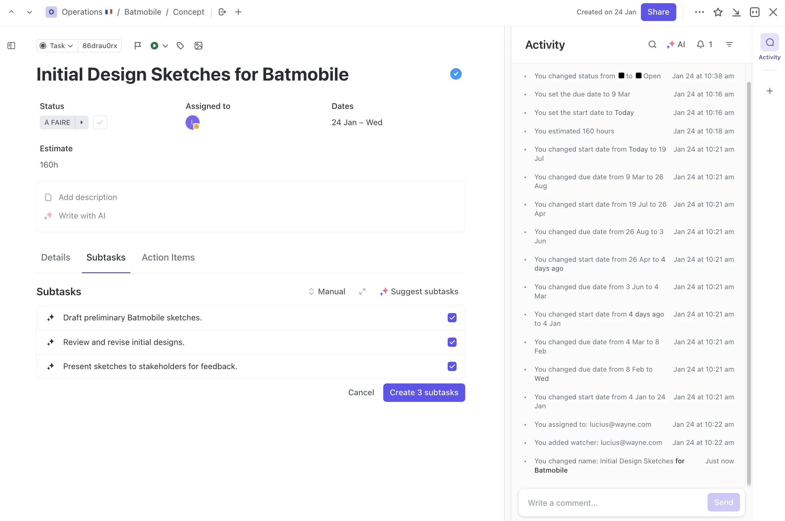Image resolution: width=785 pixels, height=521 pixels.
Task: Filter activity using the filter icon
Action: point(729,44)
